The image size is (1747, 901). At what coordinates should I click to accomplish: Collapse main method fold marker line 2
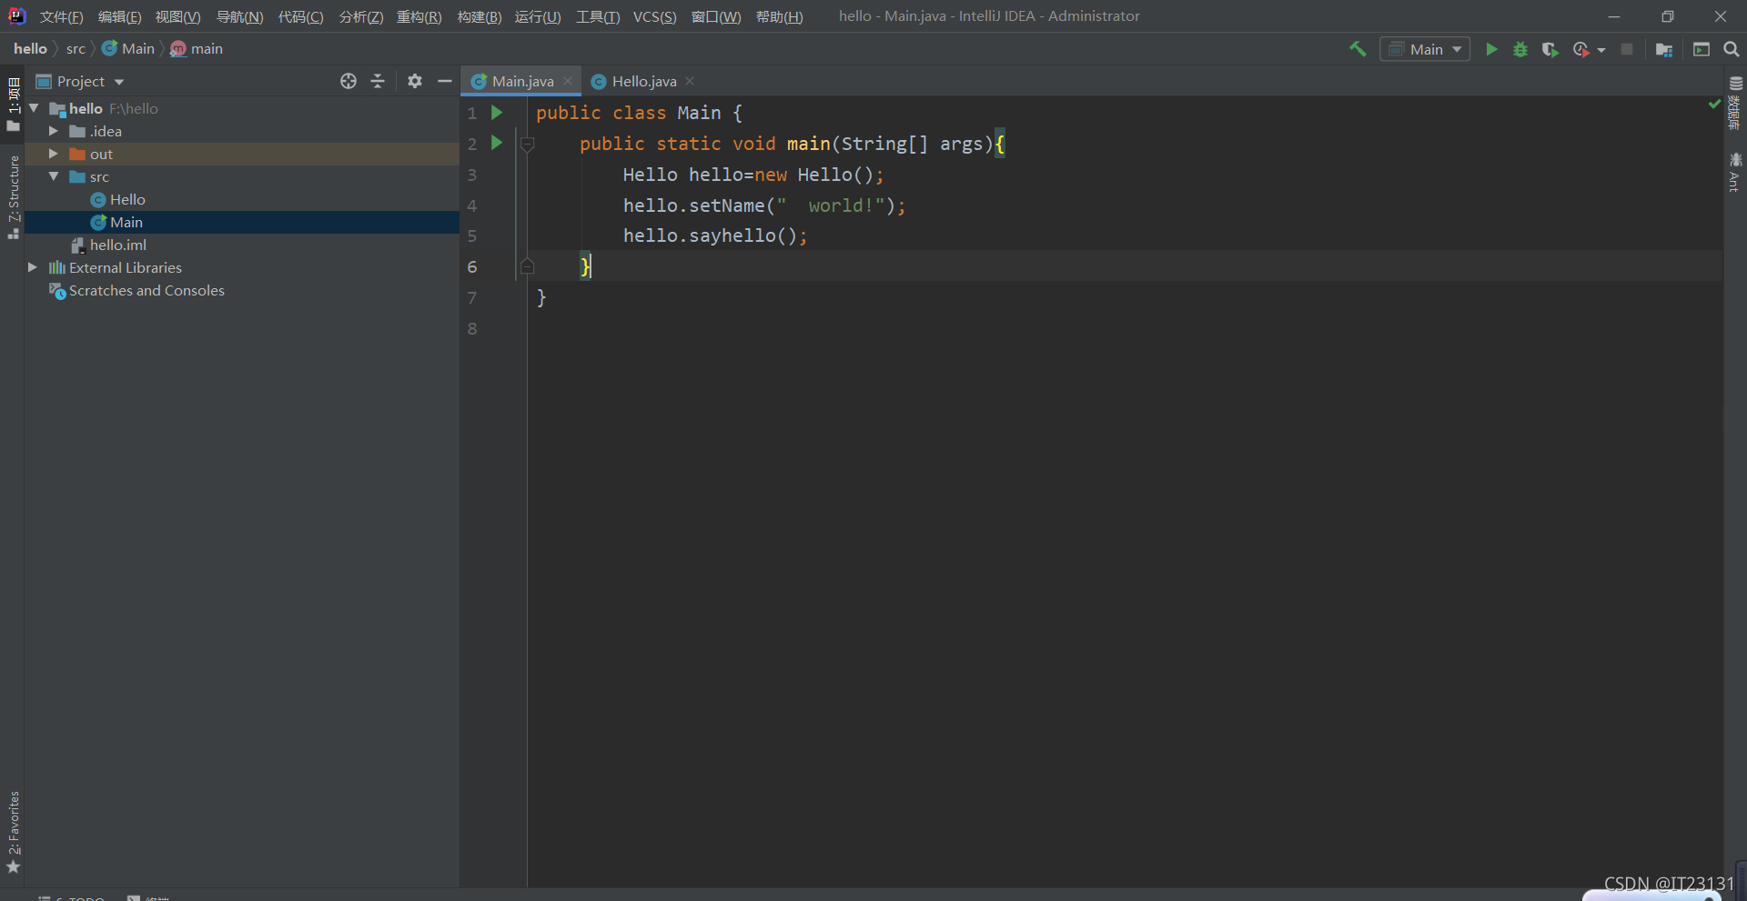pyautogui.click(x=527, y=144)
